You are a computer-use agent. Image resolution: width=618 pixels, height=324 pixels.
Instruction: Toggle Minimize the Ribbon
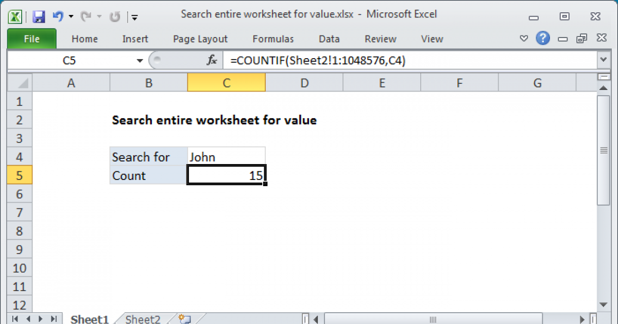[x=524, y=39]
